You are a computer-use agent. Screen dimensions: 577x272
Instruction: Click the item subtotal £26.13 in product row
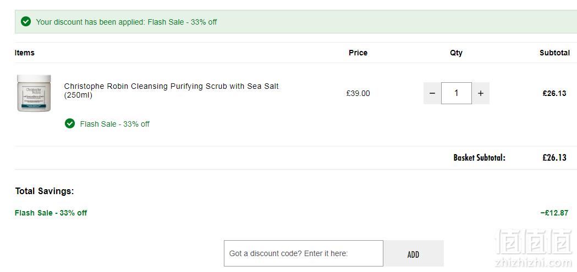point(554,93)
